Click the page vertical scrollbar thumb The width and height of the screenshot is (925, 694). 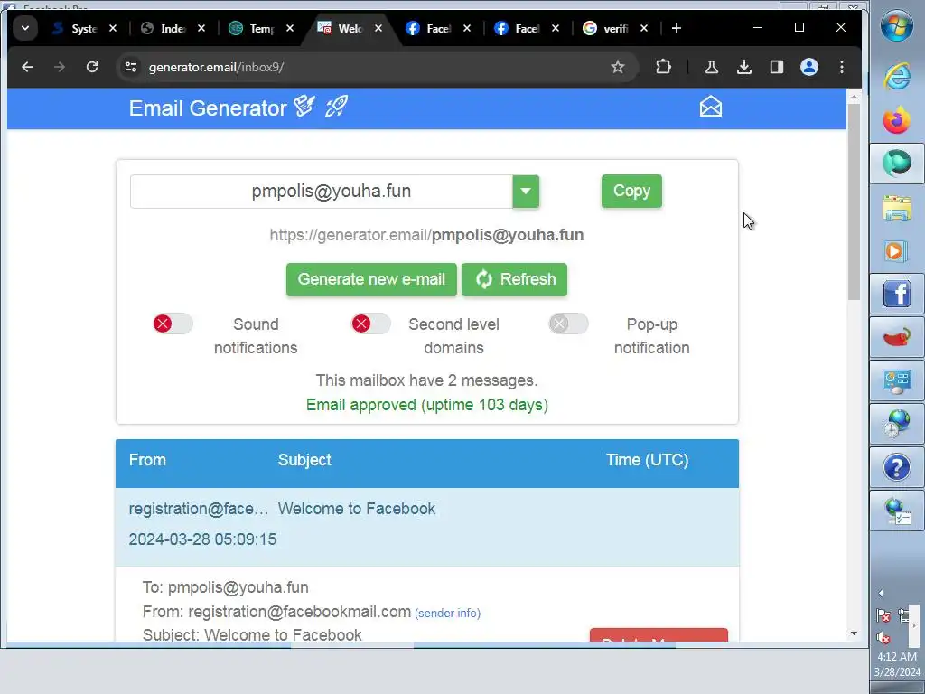[854, 202]
